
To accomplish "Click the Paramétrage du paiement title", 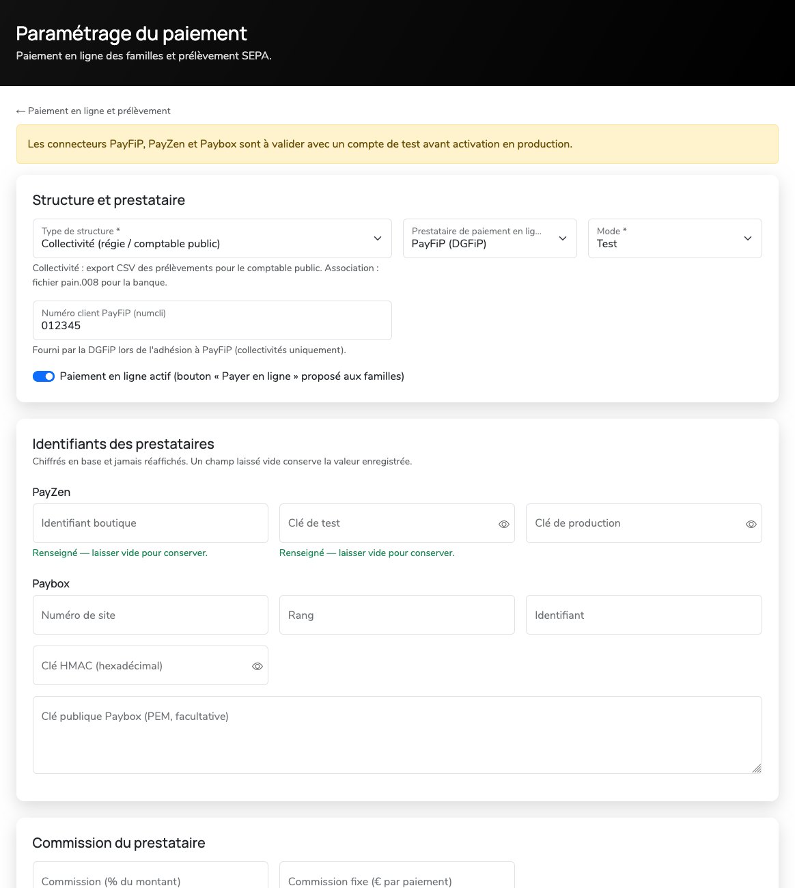I will click(132, 33).
